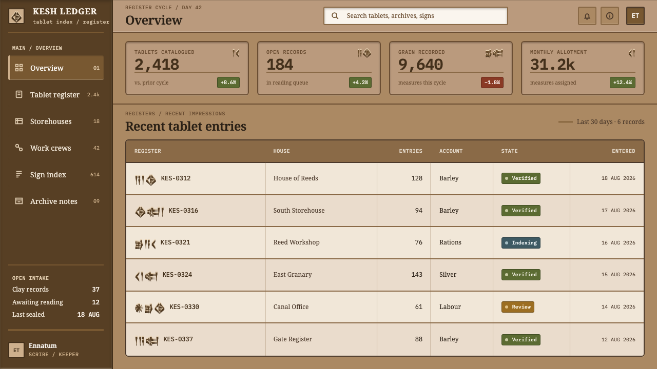
Task: Click the Monthly Allotment cuneiform glyph
Action: coord(632,53)
